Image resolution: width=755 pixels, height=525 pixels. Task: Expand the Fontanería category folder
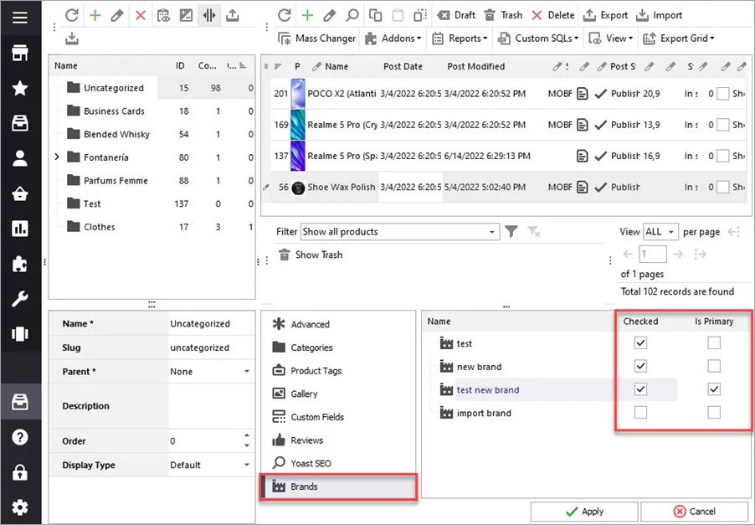click(x=56, y=157)
